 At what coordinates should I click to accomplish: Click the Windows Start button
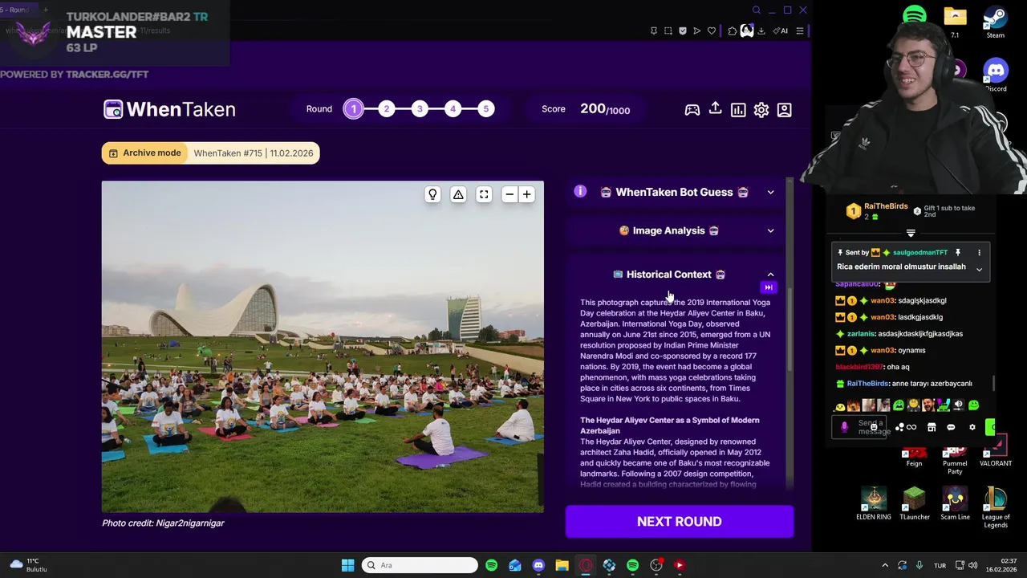coord(347,565)
